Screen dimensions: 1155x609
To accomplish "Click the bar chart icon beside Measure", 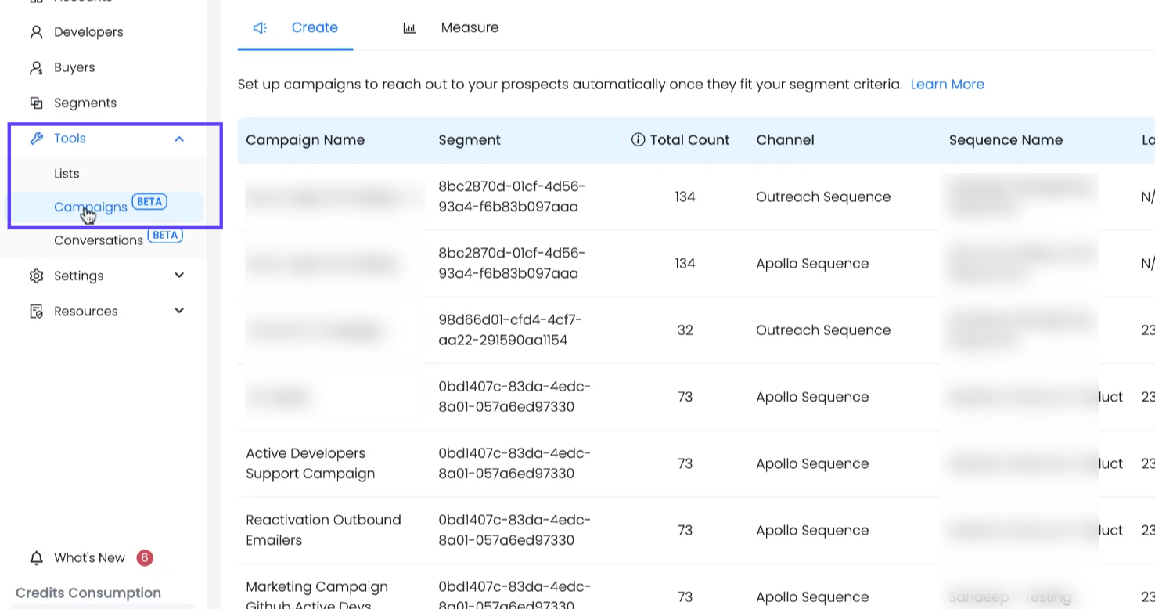I will 409,28.
